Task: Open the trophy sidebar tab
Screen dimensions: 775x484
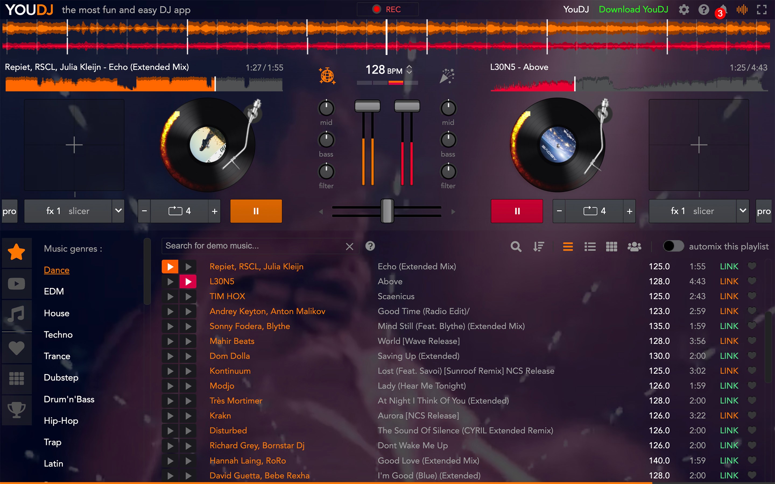Action: point(17,410)
